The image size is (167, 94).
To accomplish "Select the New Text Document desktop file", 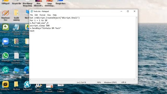I will coord(16,56).
